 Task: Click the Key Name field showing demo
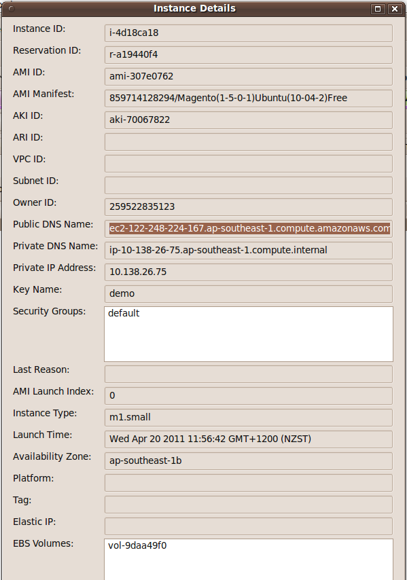coord(248,294)
